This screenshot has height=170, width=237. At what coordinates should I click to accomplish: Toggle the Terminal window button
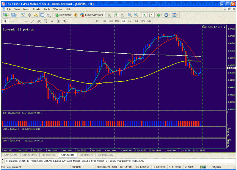point(42,15)
